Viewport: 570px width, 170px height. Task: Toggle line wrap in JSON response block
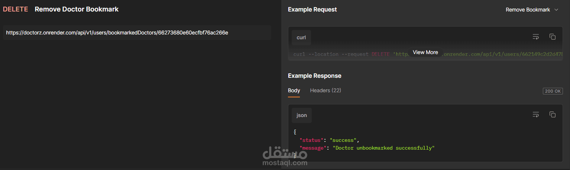click(535, 114)
